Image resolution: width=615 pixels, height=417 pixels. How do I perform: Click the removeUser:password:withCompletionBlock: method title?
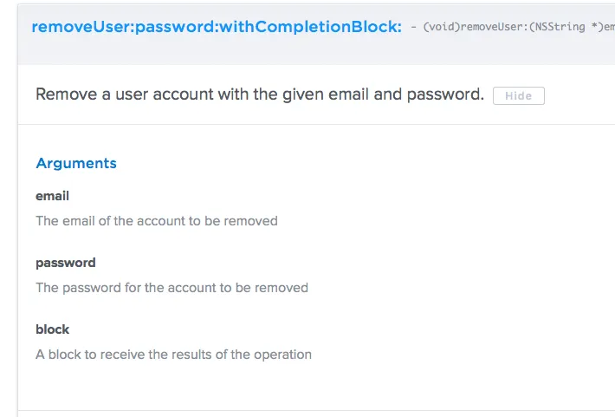point(216,27)
